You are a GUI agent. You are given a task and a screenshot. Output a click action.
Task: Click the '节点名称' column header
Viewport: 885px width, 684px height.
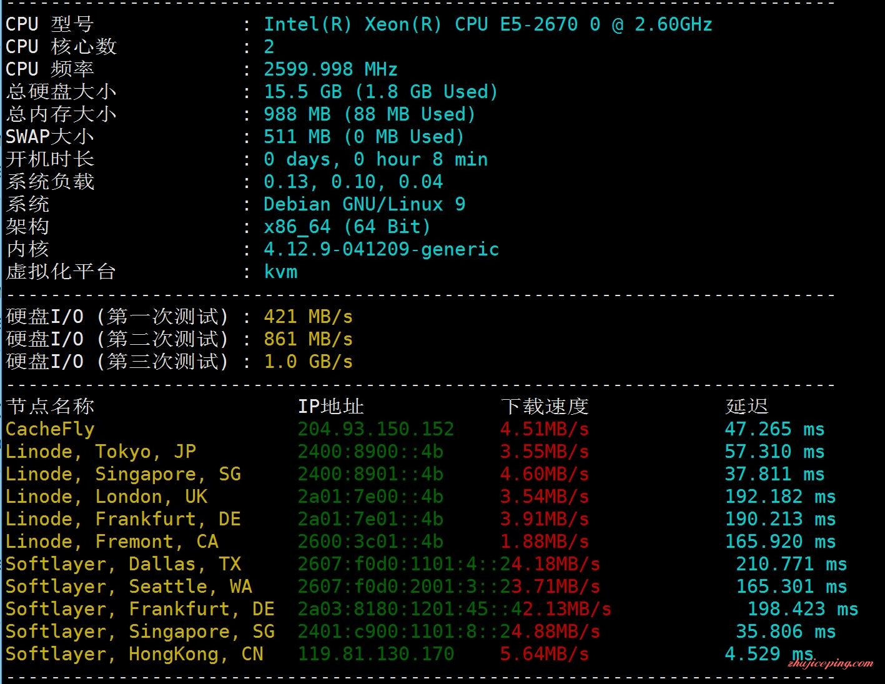(x=50, y=407)
